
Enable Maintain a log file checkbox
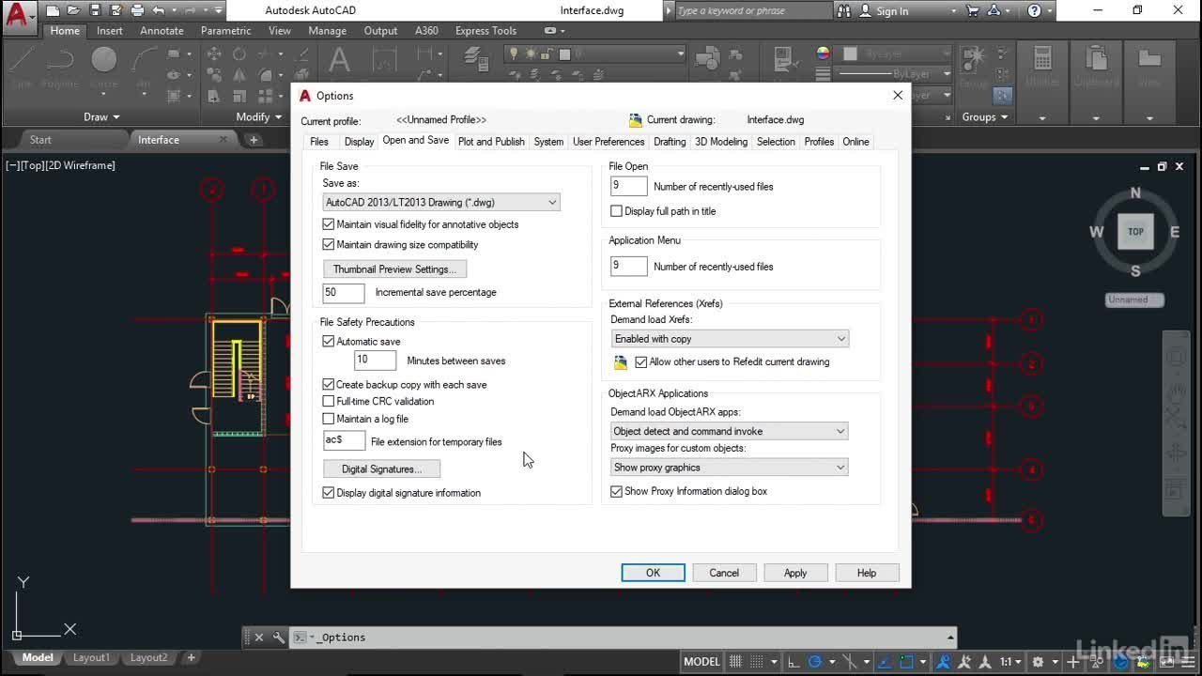click(329, 419)
